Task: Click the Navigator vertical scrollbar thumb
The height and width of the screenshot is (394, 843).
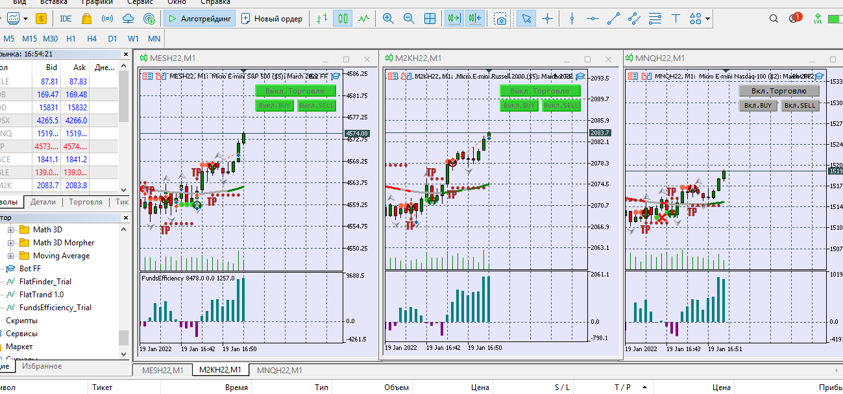Action: (x=124, y=338)
